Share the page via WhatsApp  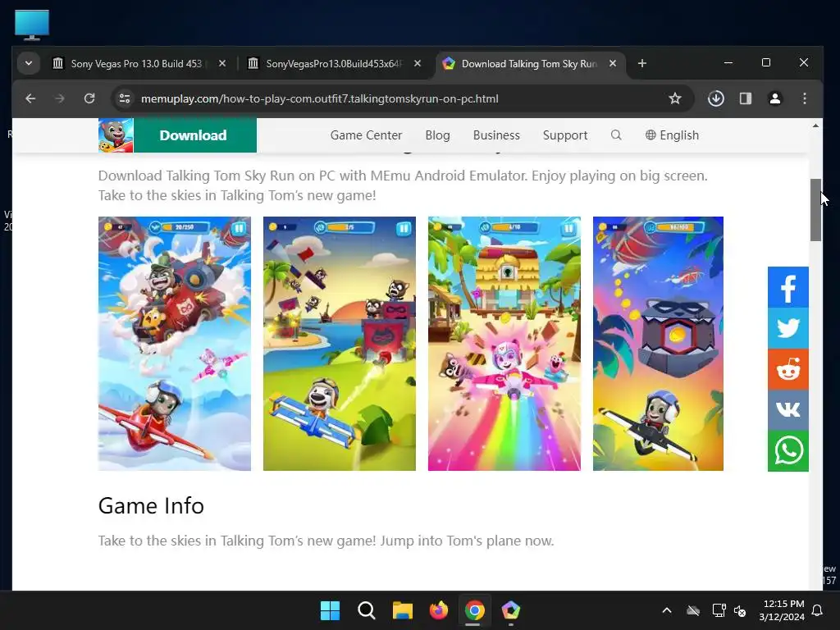click(788, 451)
